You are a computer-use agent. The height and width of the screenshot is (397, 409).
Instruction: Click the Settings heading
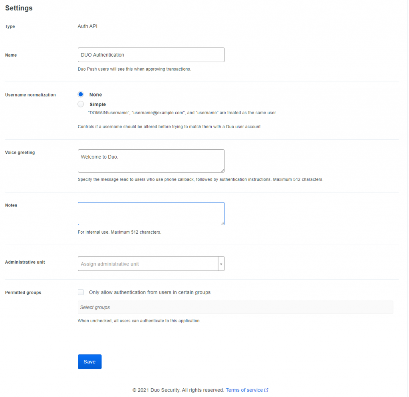click(19, 8)
